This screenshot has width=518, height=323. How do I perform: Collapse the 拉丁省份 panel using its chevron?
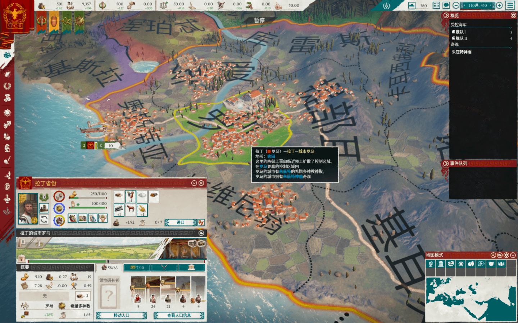(x=194, y=183)
